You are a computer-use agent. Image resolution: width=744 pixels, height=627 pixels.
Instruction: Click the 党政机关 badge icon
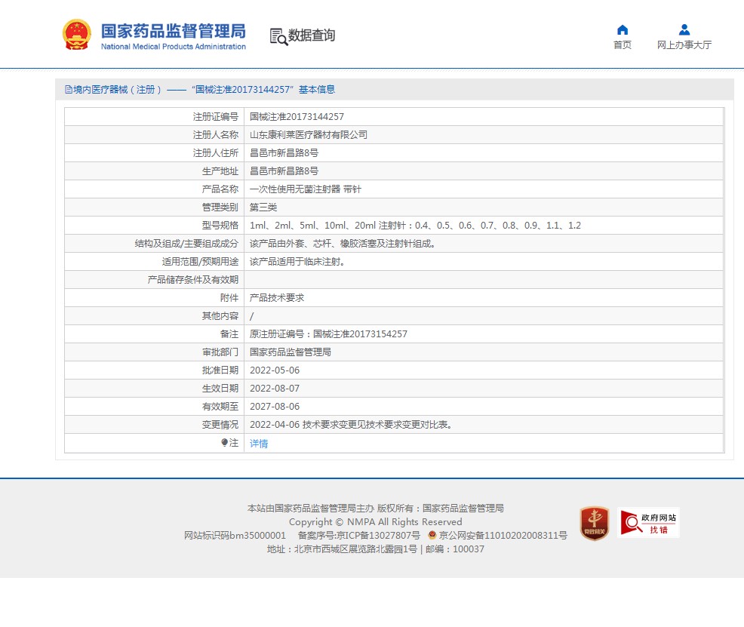click(x=595, y=523)
